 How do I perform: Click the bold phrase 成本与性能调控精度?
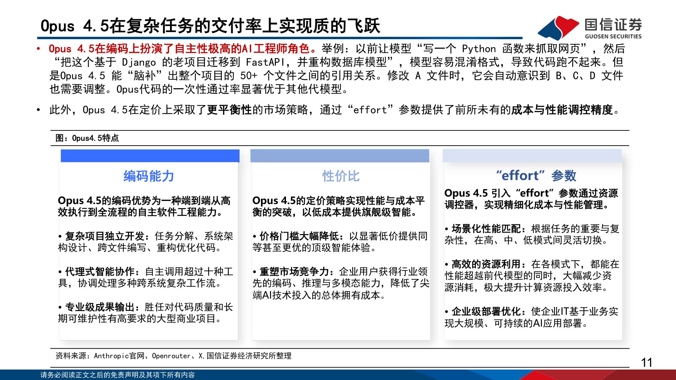pyautogui.click(x=562, y=110)
